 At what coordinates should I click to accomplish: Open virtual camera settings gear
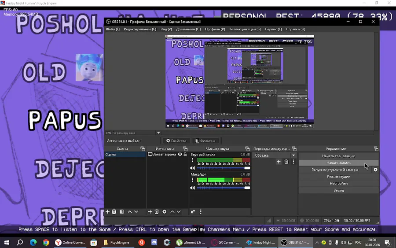point(376,170)
